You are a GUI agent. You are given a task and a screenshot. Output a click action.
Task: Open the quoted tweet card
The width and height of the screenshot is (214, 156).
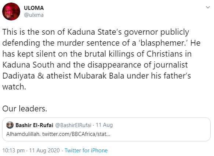click(106, 129)
